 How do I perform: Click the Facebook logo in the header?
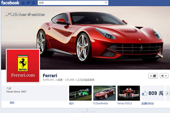click(10, 3)
